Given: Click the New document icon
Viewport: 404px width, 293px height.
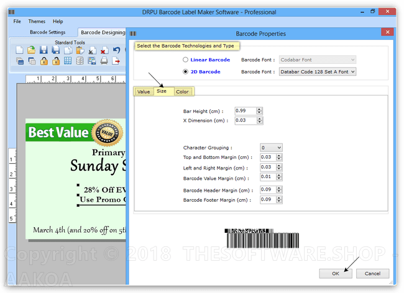Looking at the screenshot, I should (x=20, y=50).
